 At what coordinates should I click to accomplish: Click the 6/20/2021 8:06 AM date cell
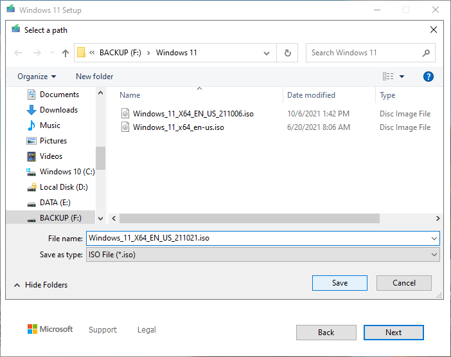coord(319,127)
